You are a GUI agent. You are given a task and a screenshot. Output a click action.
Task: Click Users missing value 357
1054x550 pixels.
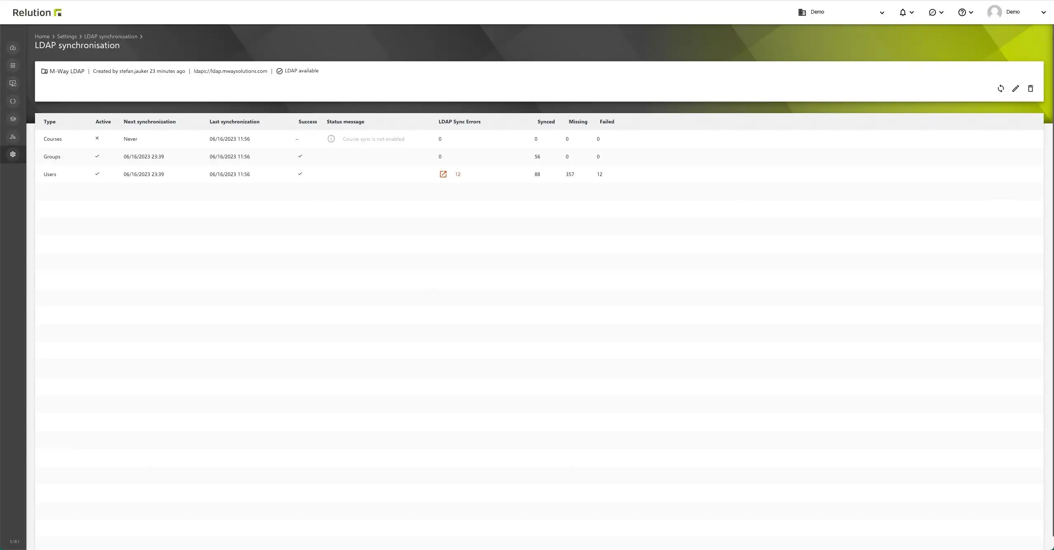click(x=570, y=174)
